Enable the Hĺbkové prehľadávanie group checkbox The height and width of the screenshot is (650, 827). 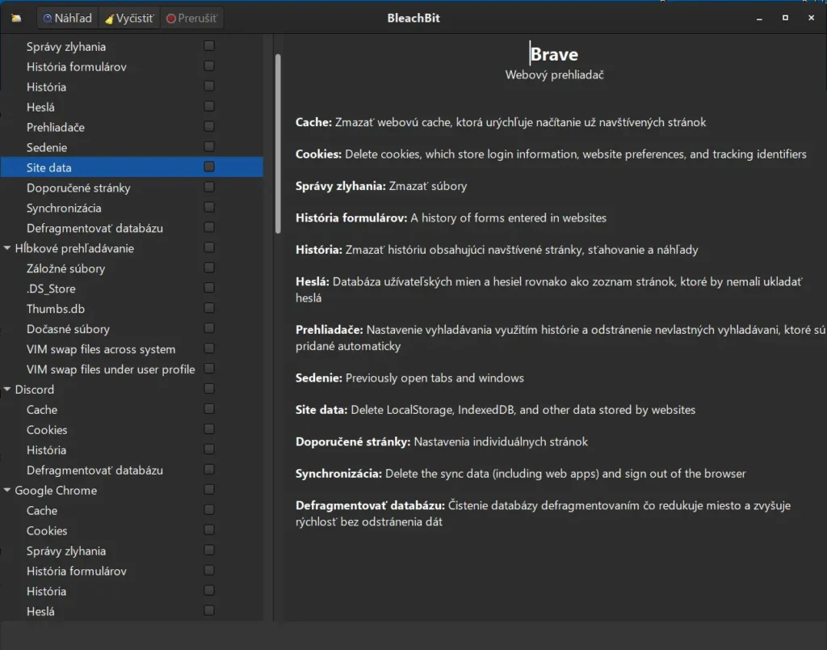(x=209, y=247)
